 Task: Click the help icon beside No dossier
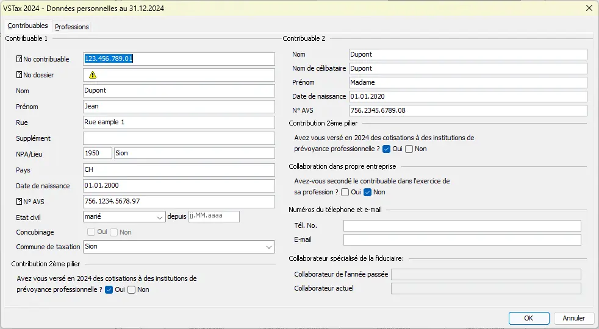(x=19, y=75)
